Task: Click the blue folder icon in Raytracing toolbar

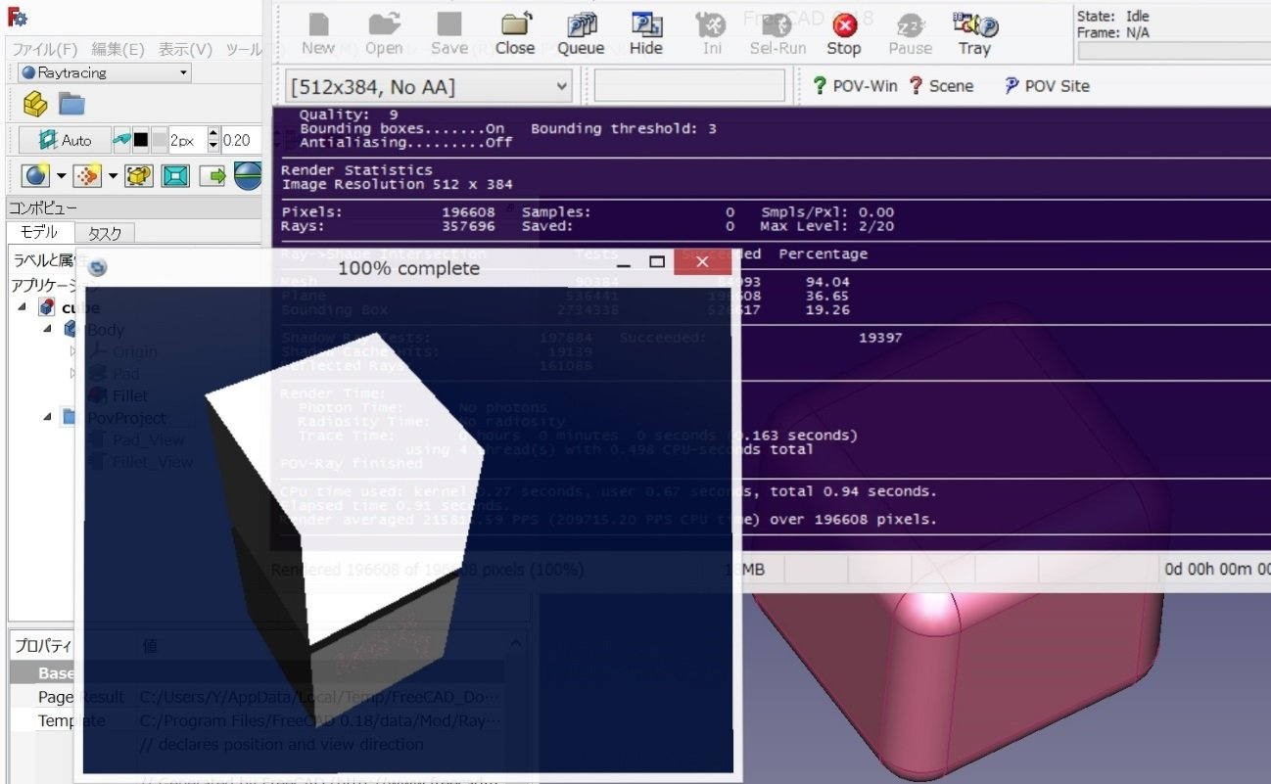Action: click(x=71, y=103)
